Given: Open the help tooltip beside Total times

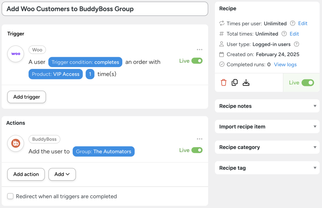Looking at the screenshot, I should click(x=285, y=34).
